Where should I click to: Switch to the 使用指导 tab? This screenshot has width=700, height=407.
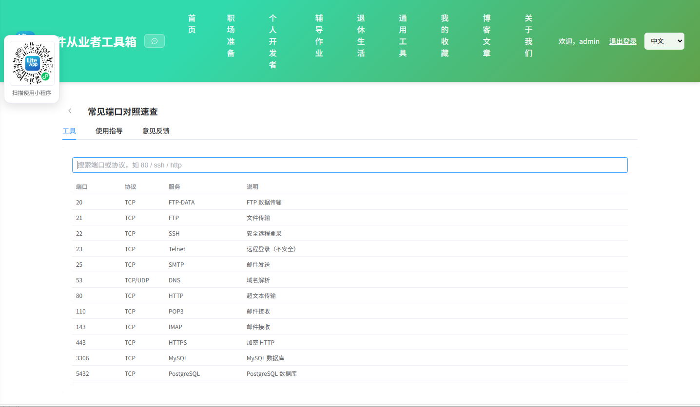[x=109, y=131]
